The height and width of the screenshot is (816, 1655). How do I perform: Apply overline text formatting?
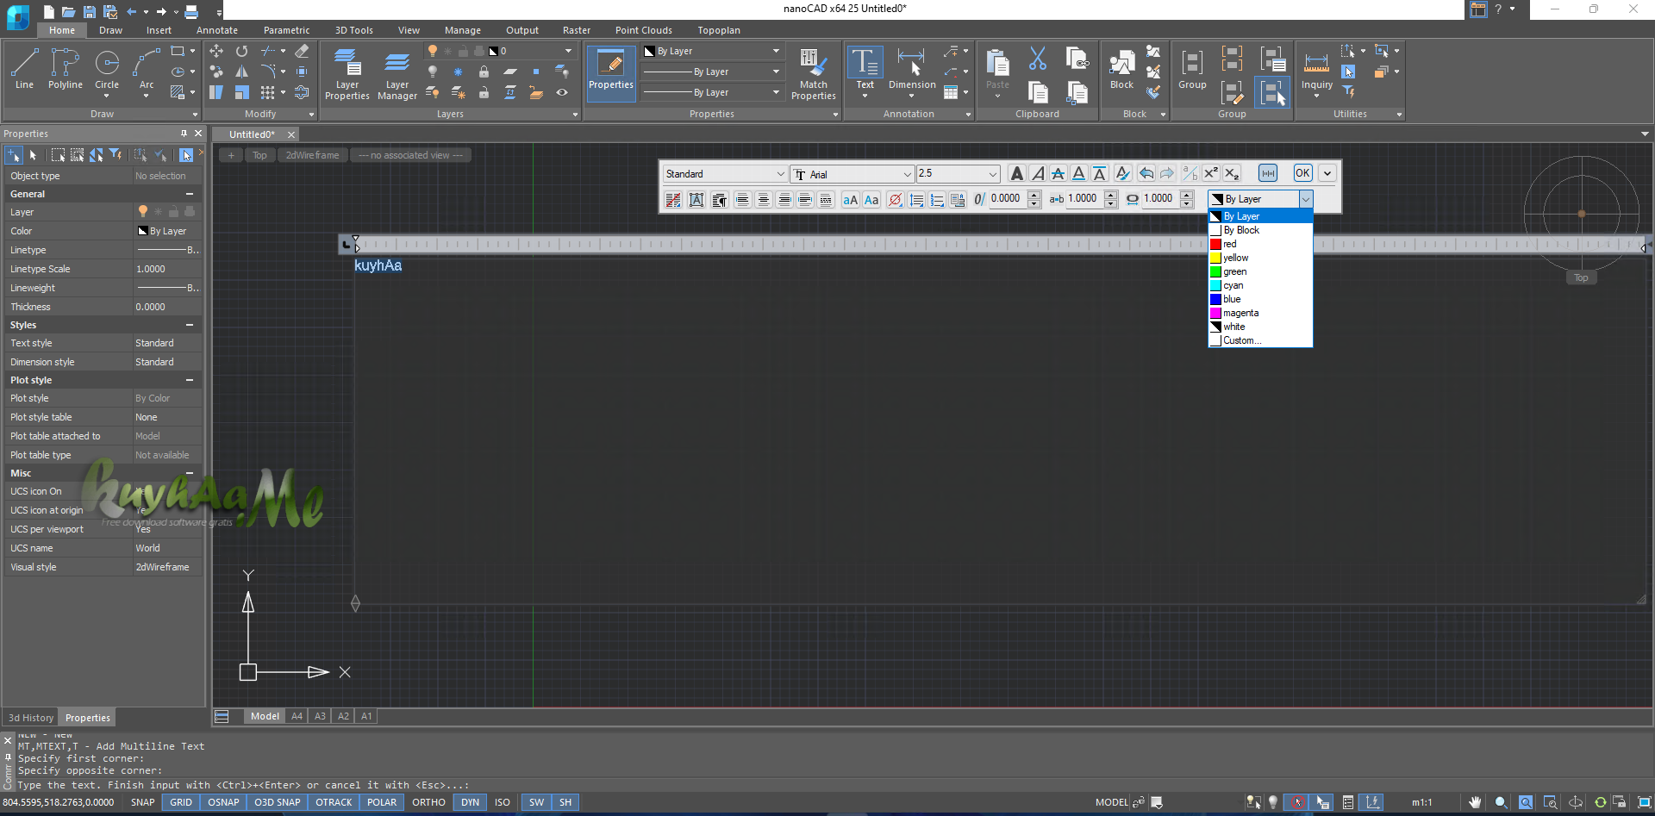1100,173
